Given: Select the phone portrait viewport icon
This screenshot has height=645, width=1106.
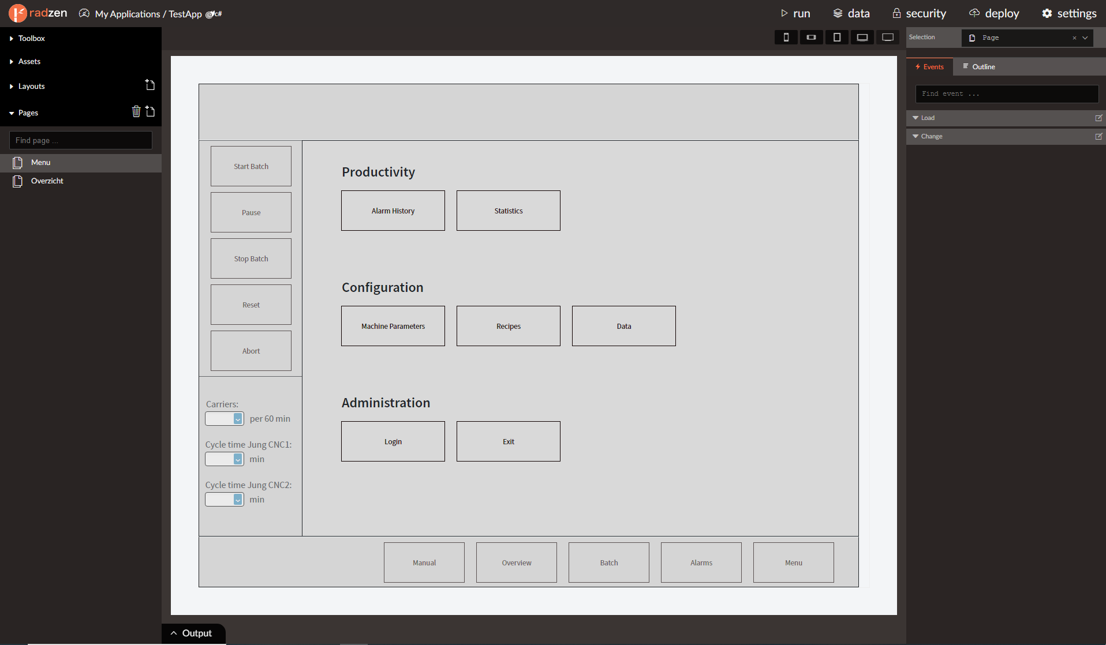Looking at the screenshot, I should pyautogui.click(x=786, y=37).
